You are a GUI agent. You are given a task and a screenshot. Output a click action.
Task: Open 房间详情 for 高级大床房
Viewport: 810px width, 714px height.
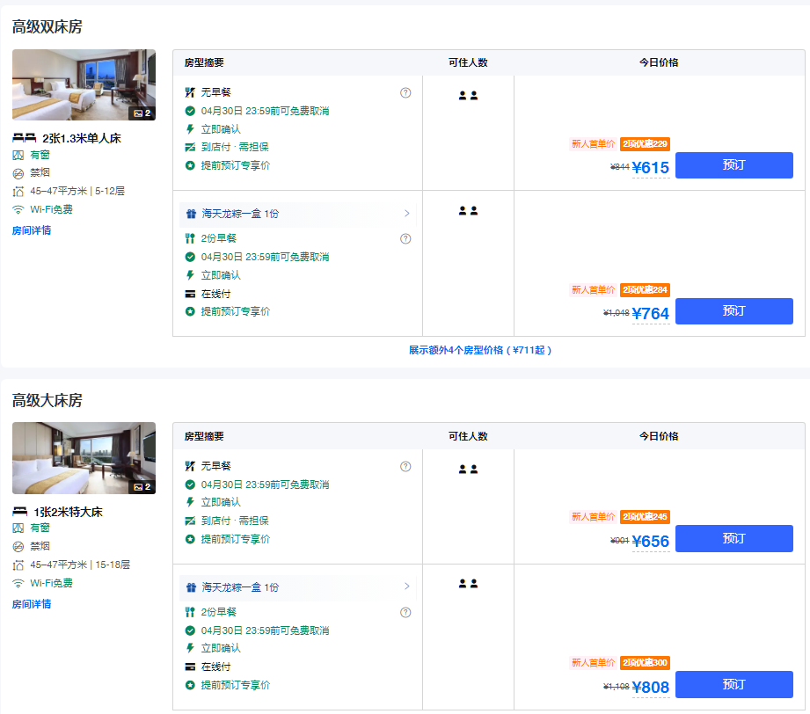pyautogui.click(x=32, y=604)
